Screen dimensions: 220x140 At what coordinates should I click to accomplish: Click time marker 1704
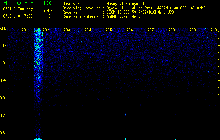pyautogui.click(x=87, y=30)
